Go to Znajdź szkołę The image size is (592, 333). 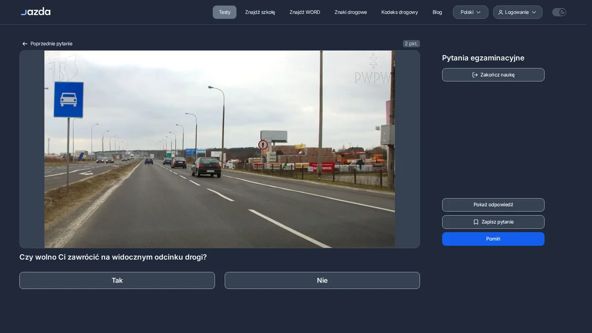260,12
